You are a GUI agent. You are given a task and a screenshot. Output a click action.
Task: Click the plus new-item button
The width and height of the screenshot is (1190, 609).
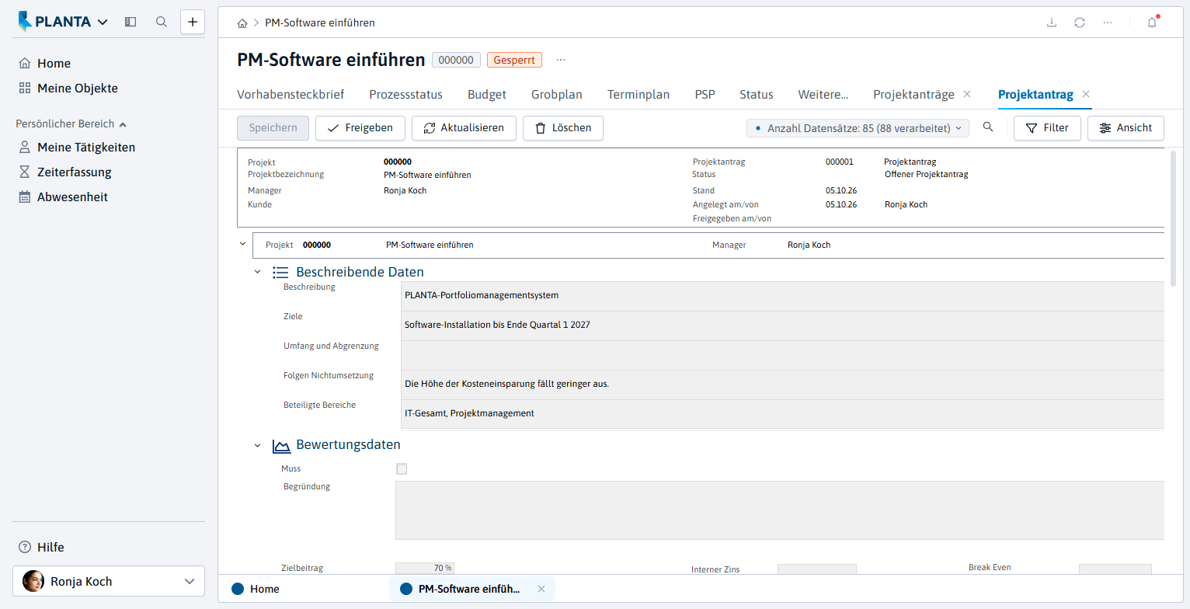pyautogui.click(x=193, y=22)
